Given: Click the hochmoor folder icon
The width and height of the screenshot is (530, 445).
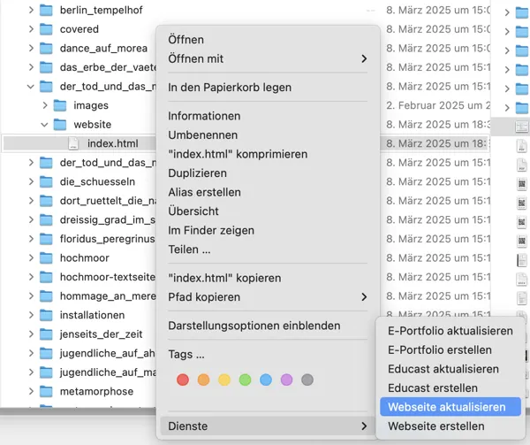Looking at the screenshot, I should 46,257.
